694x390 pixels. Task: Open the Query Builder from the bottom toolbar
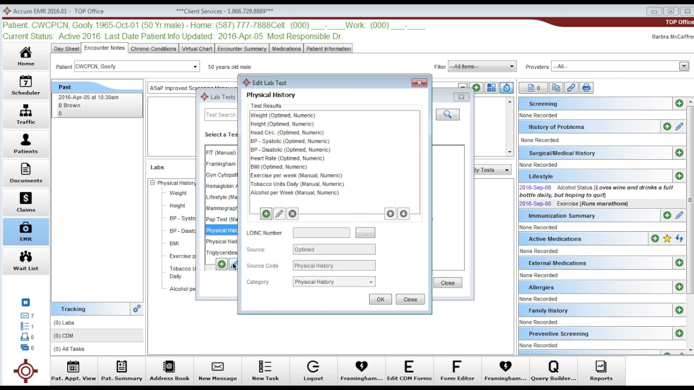pos(553,371)
